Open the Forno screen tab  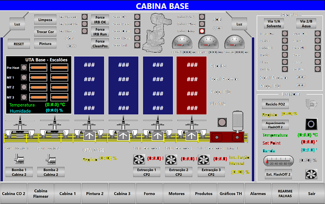pyautogui.click(x=149, y=193)
